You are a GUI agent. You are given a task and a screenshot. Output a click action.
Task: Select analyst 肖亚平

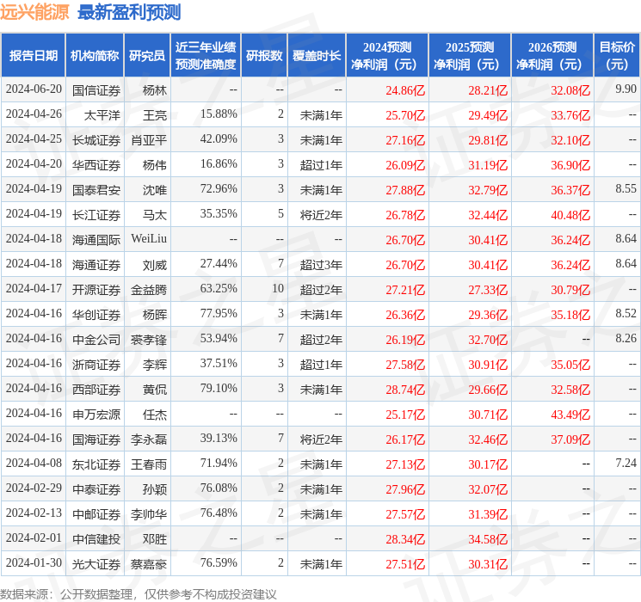point(149,140)
